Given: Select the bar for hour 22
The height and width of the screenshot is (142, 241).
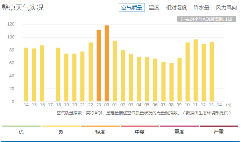Looking at the screenshot, I should (x=91, y=72).
